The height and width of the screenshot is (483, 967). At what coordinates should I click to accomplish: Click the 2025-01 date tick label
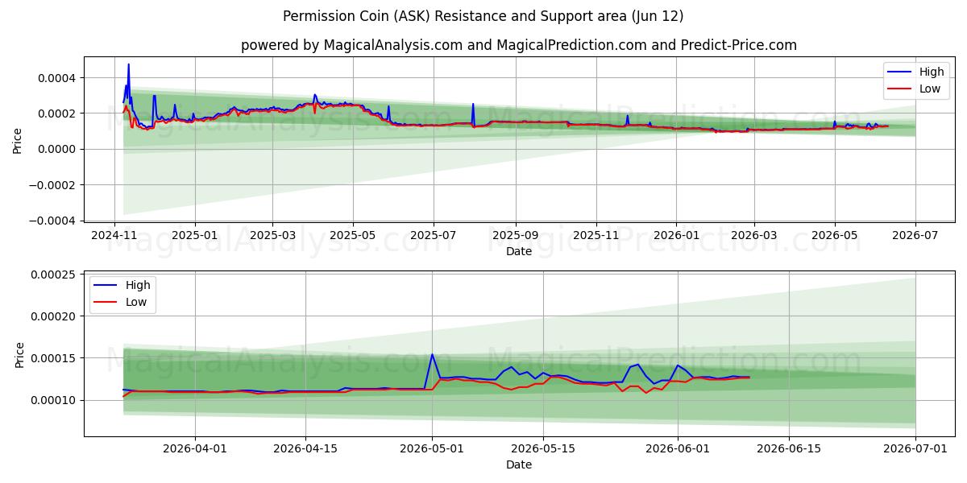pyautogui.click(x=195, y=235)
